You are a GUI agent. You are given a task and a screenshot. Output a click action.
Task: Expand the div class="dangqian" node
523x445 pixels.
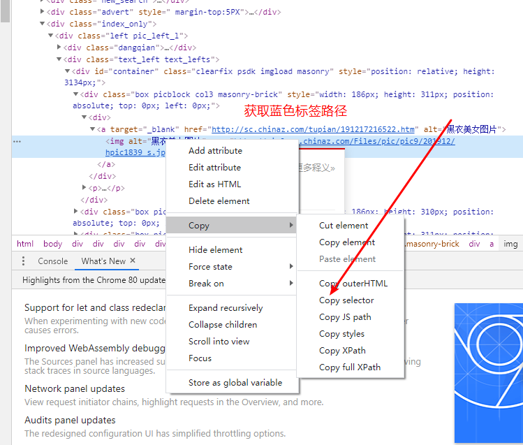pyautogui.click(x=59, y=48)
